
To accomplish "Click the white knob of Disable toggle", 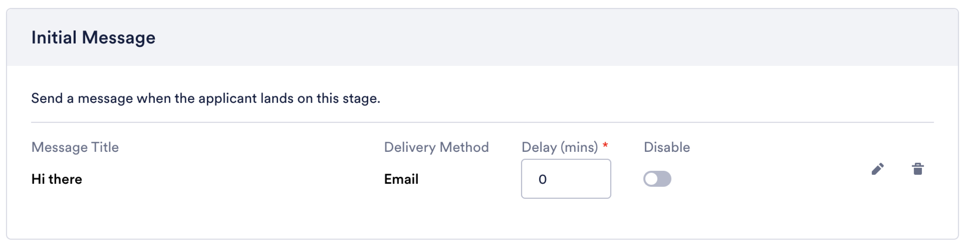I will coord(651,179).
